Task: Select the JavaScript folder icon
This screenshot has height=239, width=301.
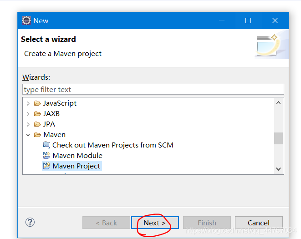Action: (x=37, y=103)
